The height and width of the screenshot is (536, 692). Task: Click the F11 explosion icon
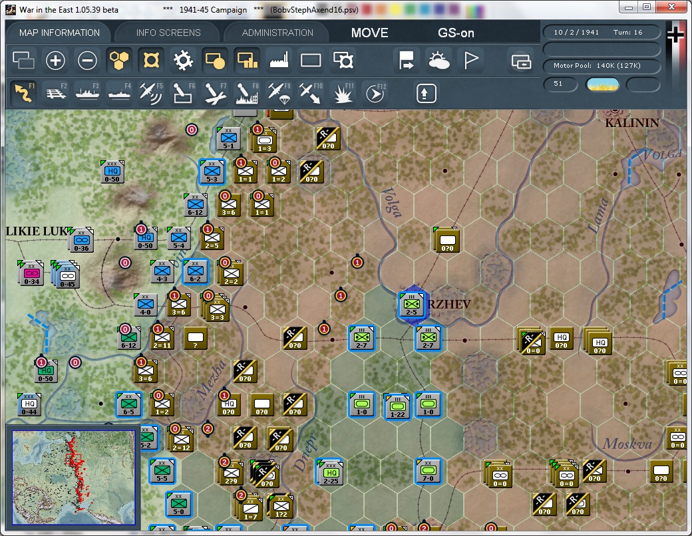[x=343, y=92]
